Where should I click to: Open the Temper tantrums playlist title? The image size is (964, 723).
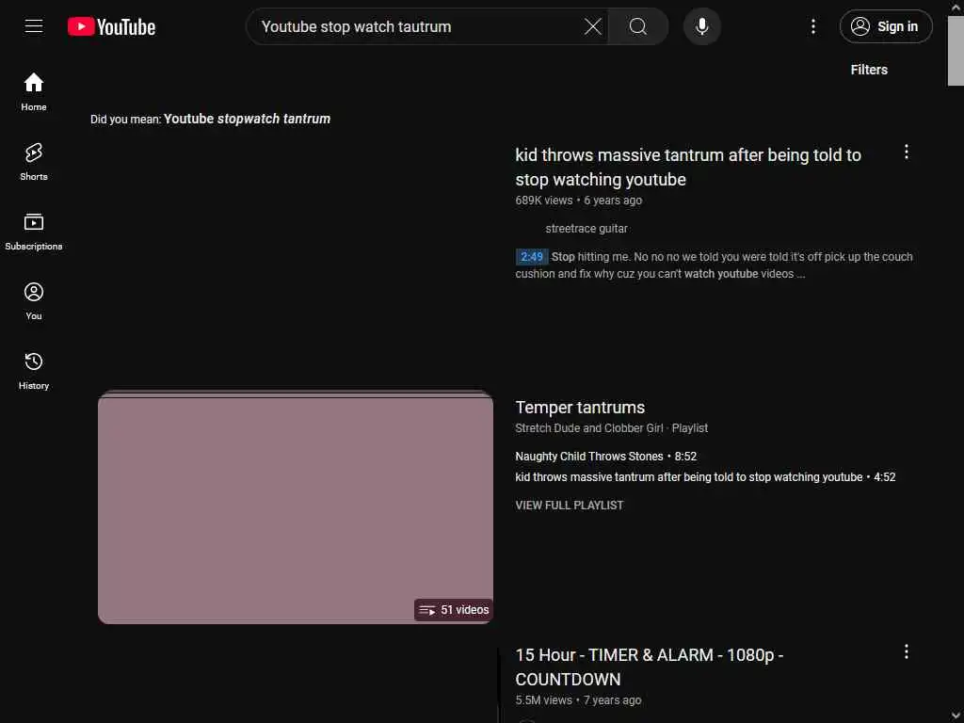[580, 407]
